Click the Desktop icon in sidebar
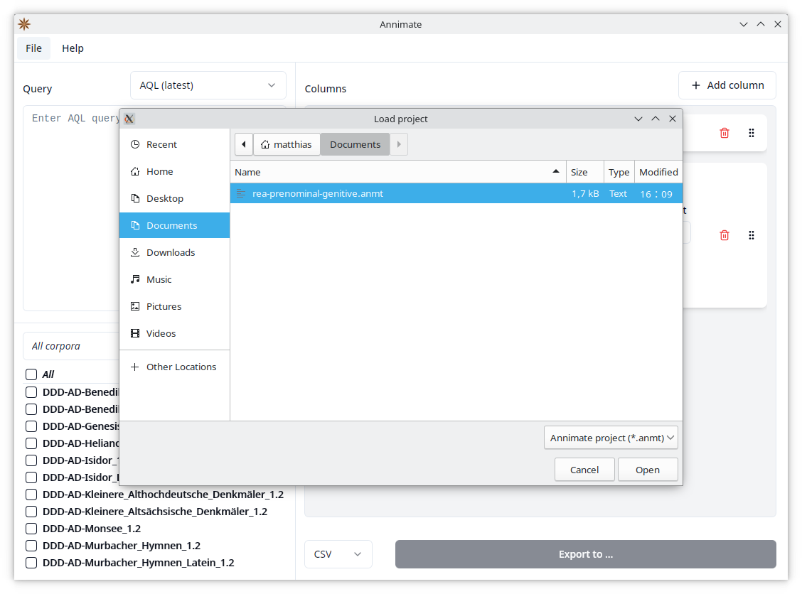 (135, 198)
